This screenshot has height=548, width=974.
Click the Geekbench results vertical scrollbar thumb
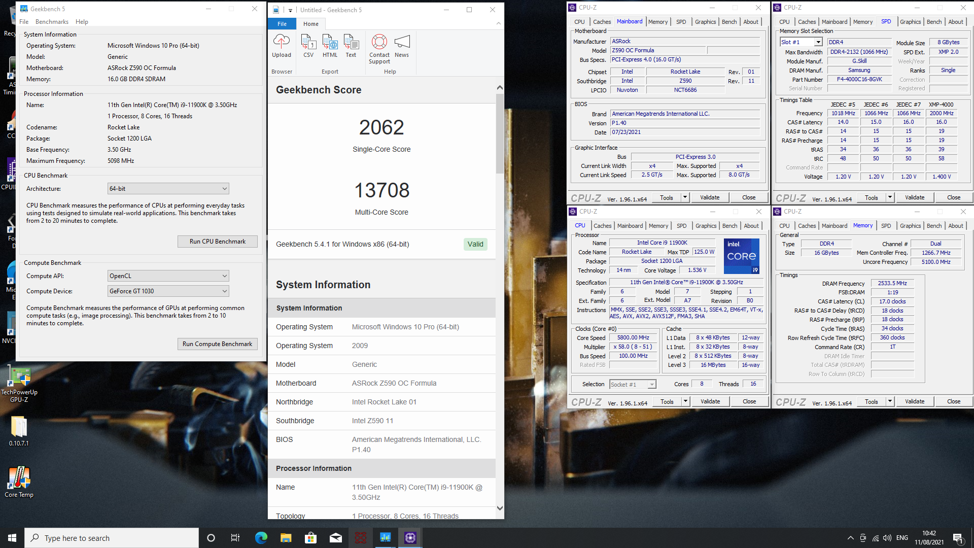tap(500, 133)
